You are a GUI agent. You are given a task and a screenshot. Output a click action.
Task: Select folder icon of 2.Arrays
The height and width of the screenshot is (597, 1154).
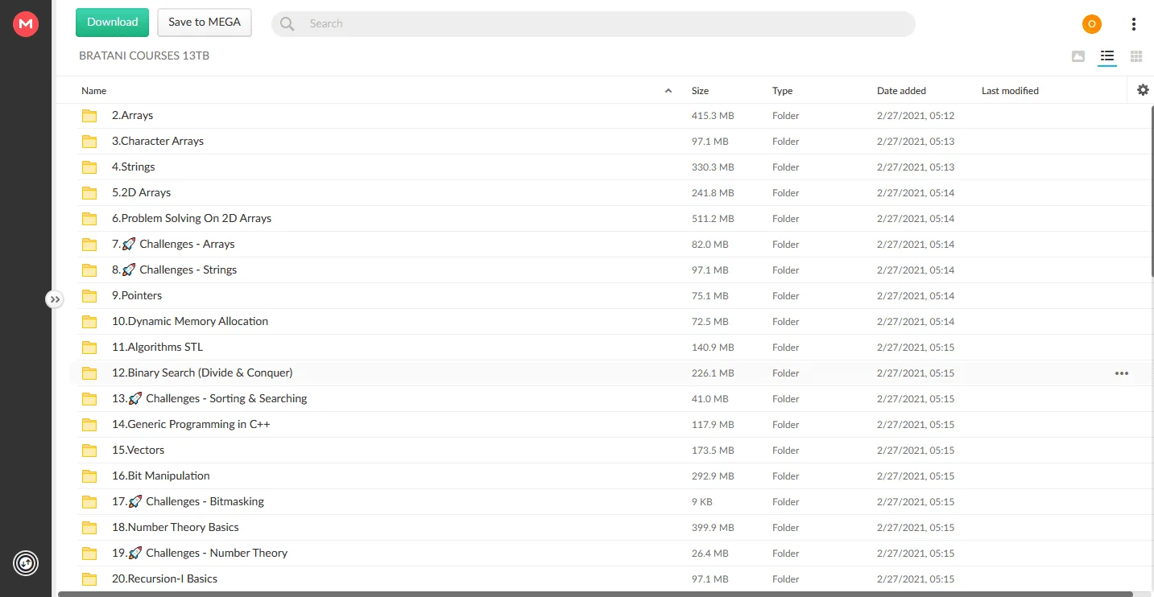(x=89, y=116)
